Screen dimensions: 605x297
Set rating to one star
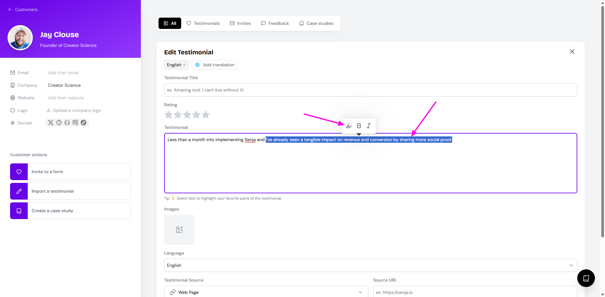(x=169, y=115)
